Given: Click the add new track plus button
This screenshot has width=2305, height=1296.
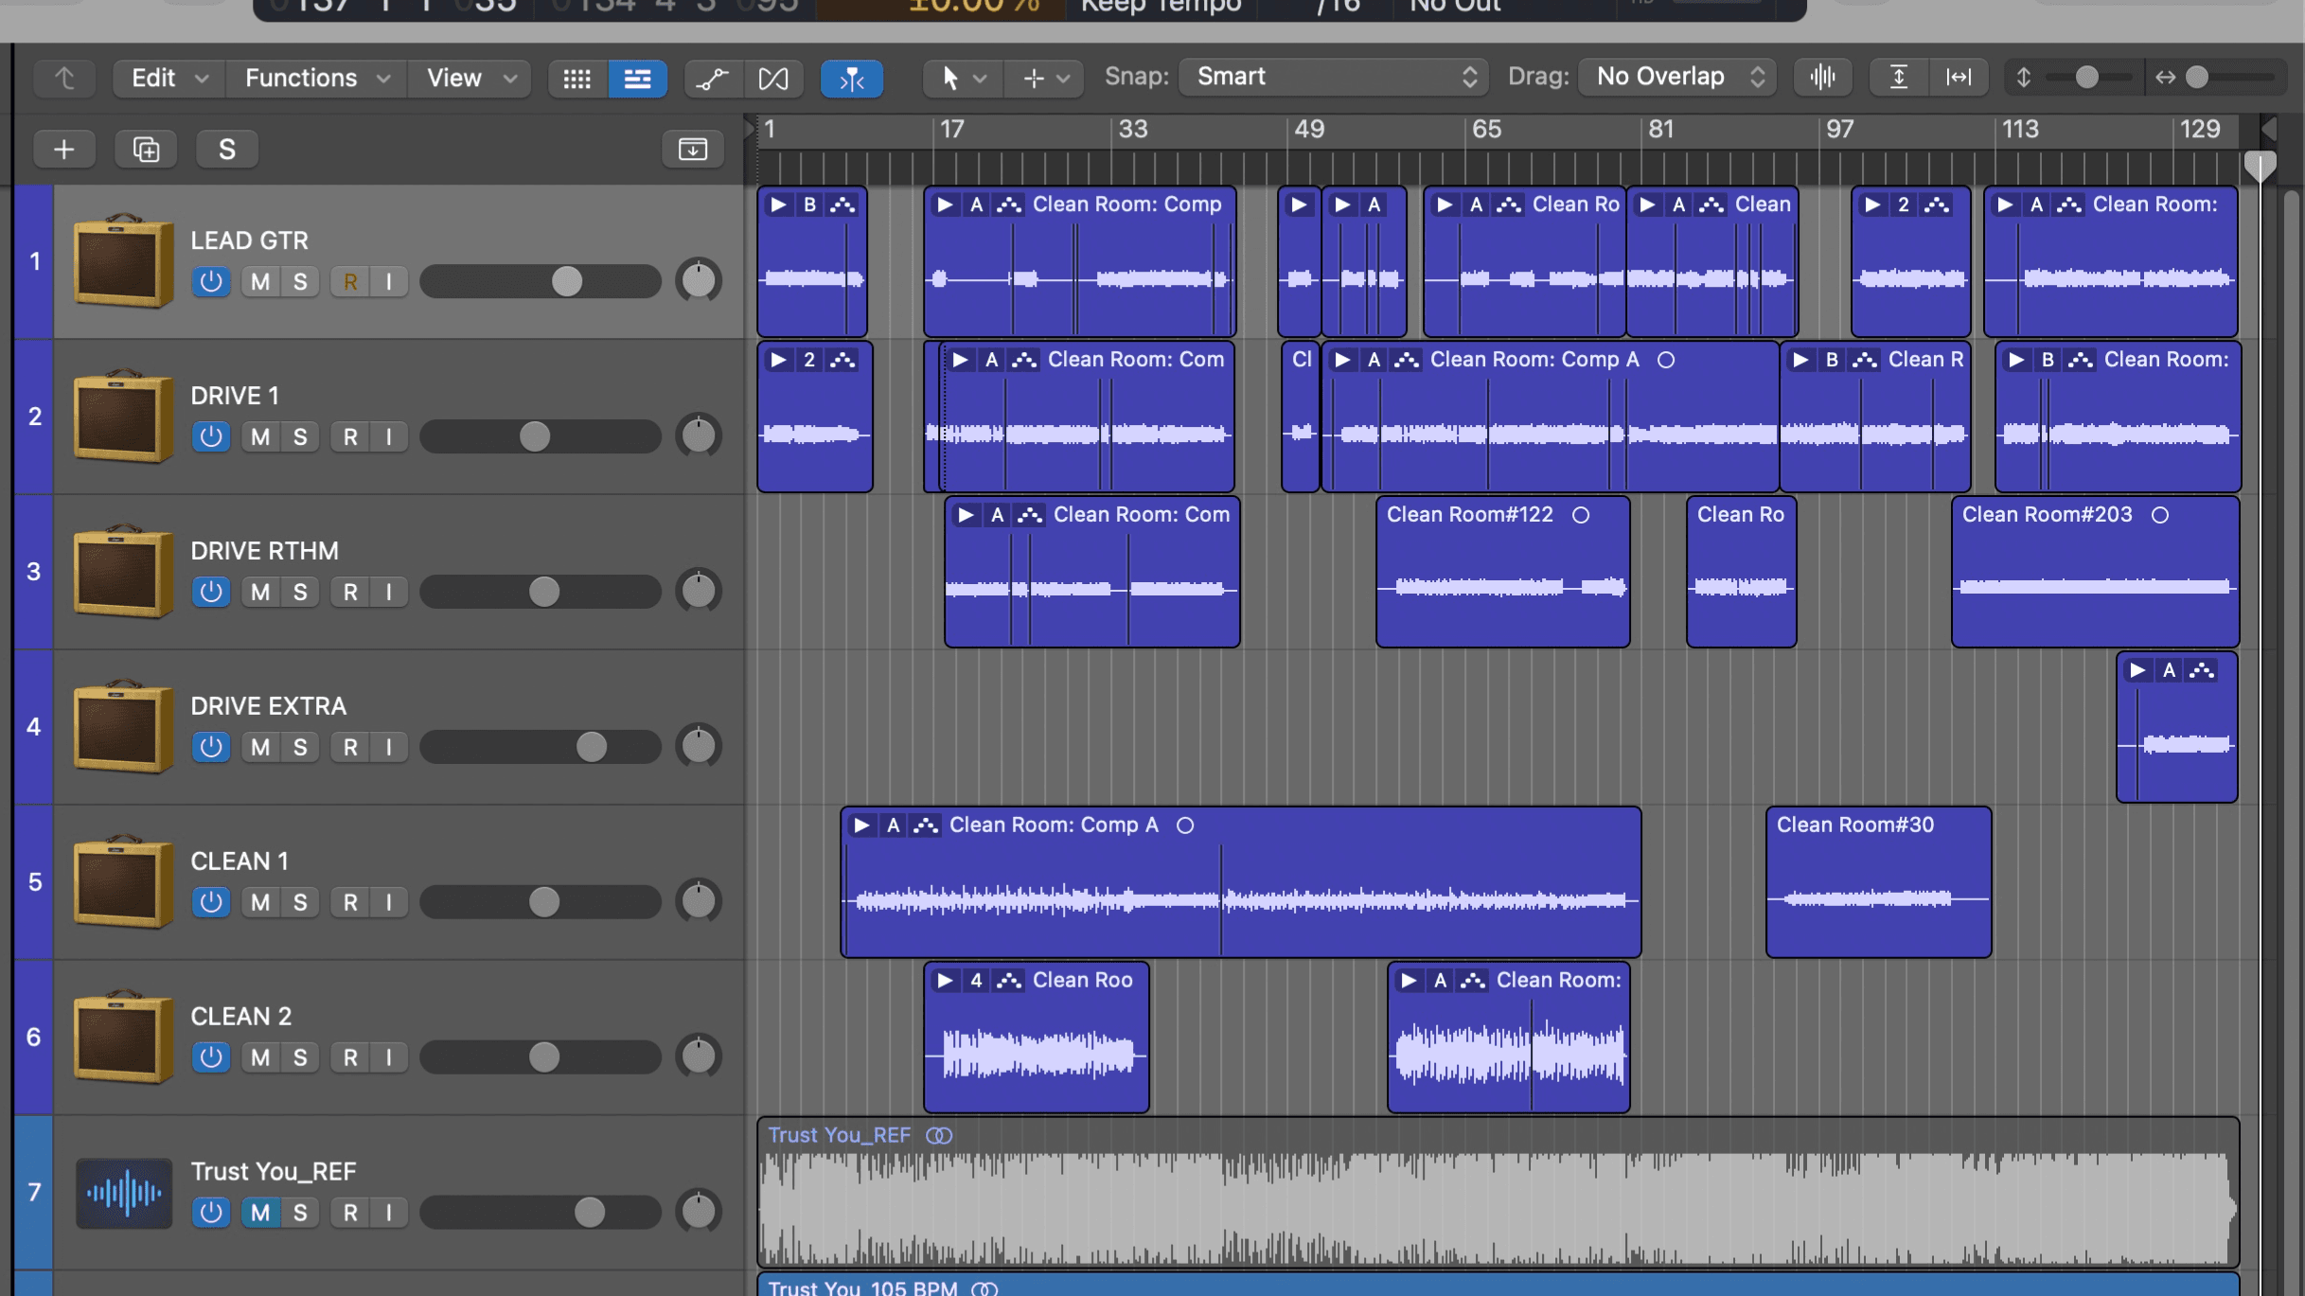Looking at the screenshot, I should coord(63,150).
